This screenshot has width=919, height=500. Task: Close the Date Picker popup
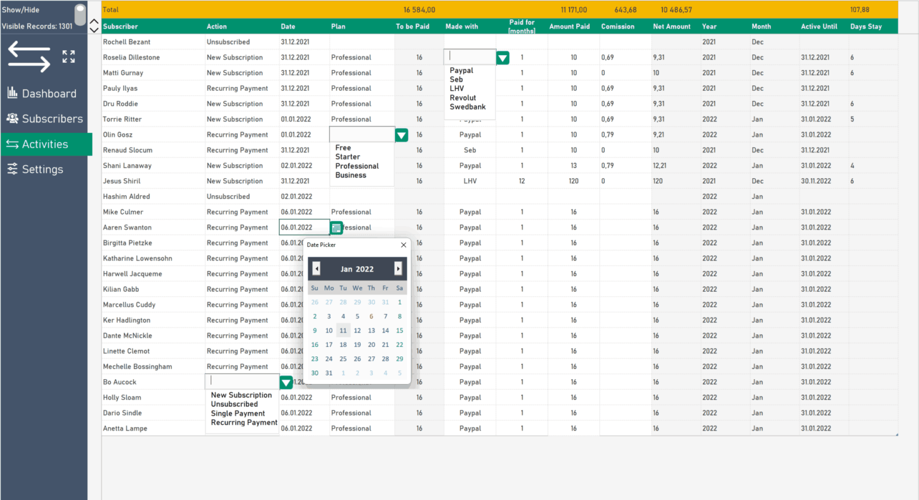(x=403, y=245)
